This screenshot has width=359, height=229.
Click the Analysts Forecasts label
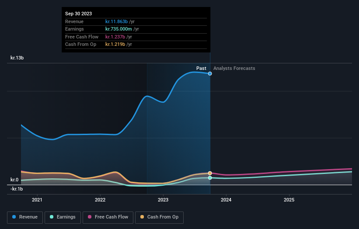pyautogui.click(x=234, y=68)
